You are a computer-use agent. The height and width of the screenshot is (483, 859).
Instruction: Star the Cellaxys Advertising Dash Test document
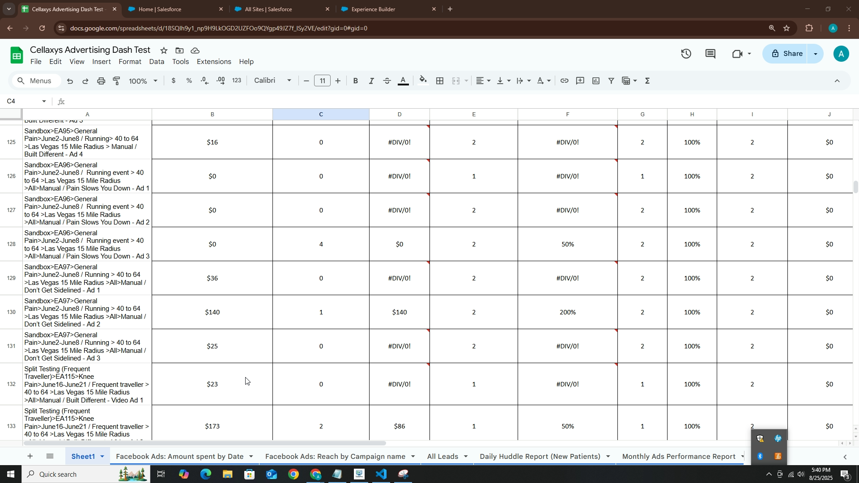164,51
